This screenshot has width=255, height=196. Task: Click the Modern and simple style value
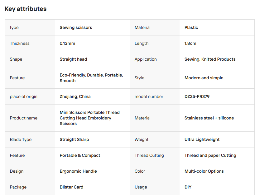pos(204,78)
